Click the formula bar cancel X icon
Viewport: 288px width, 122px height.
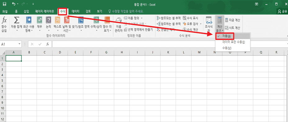point(32,44)
